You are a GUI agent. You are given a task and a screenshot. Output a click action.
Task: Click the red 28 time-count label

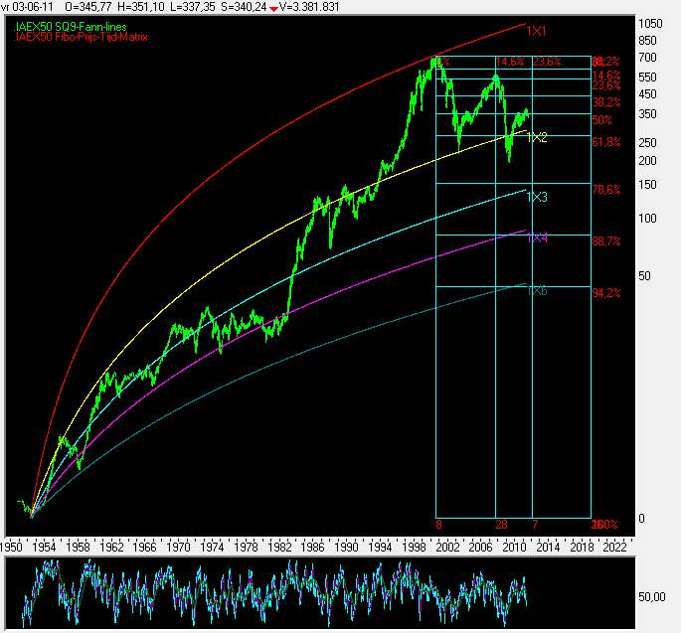point(501,524)
